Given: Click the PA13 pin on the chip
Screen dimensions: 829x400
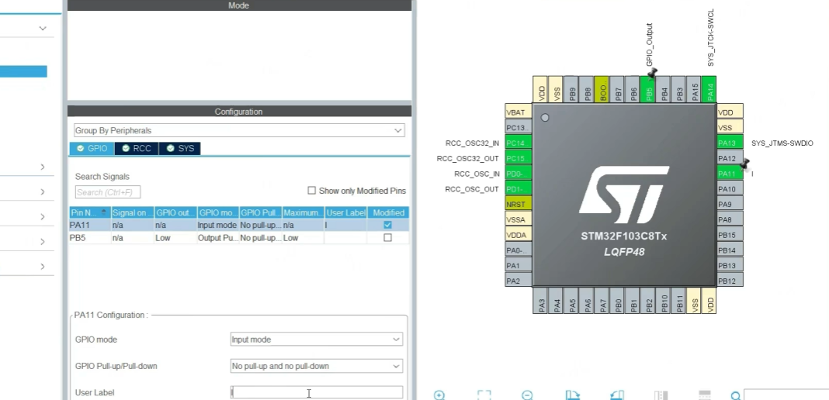Looking at the screenshot, I should pyautogui.click(x=730, y=143).
